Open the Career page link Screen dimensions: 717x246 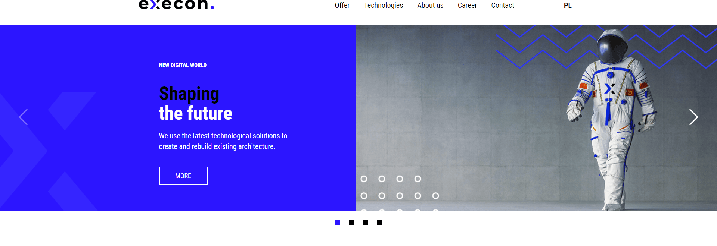(x=467, y=5)
